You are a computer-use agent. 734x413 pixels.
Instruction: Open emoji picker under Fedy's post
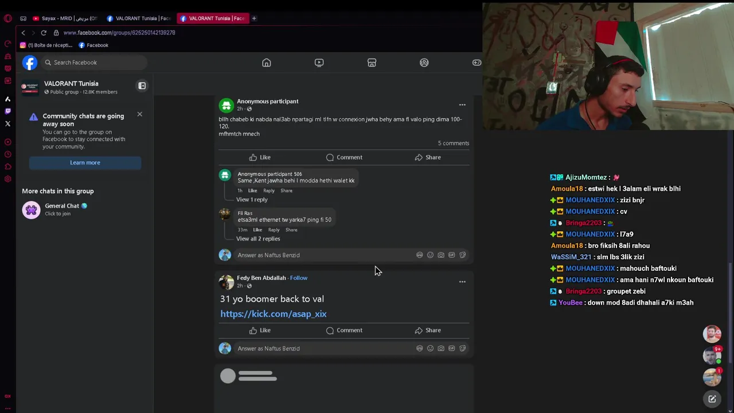(x=430, y=348)
